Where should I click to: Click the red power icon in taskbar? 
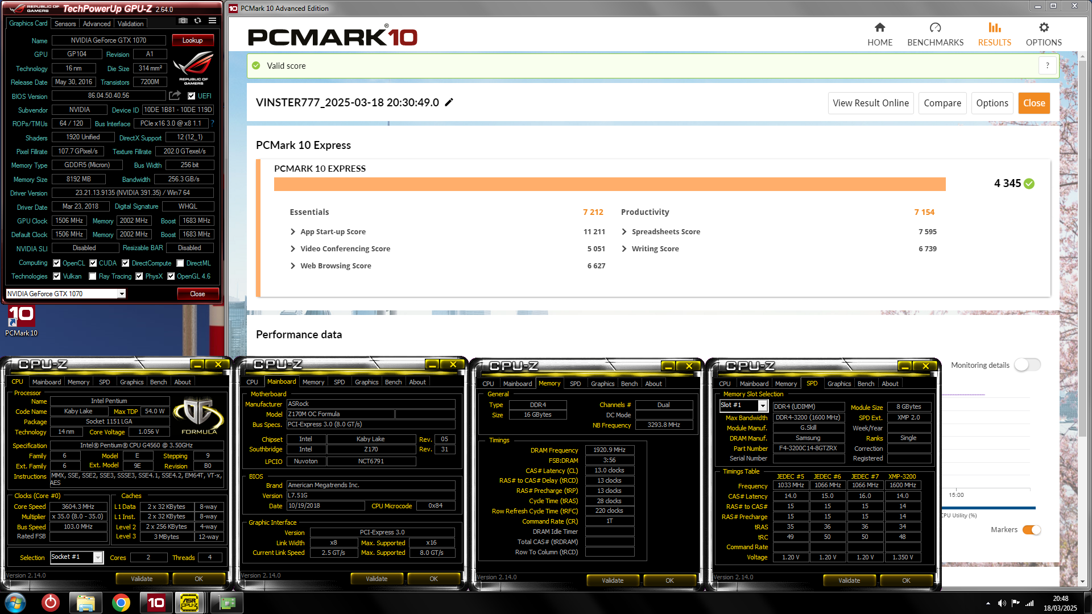(x=50, y=603)
